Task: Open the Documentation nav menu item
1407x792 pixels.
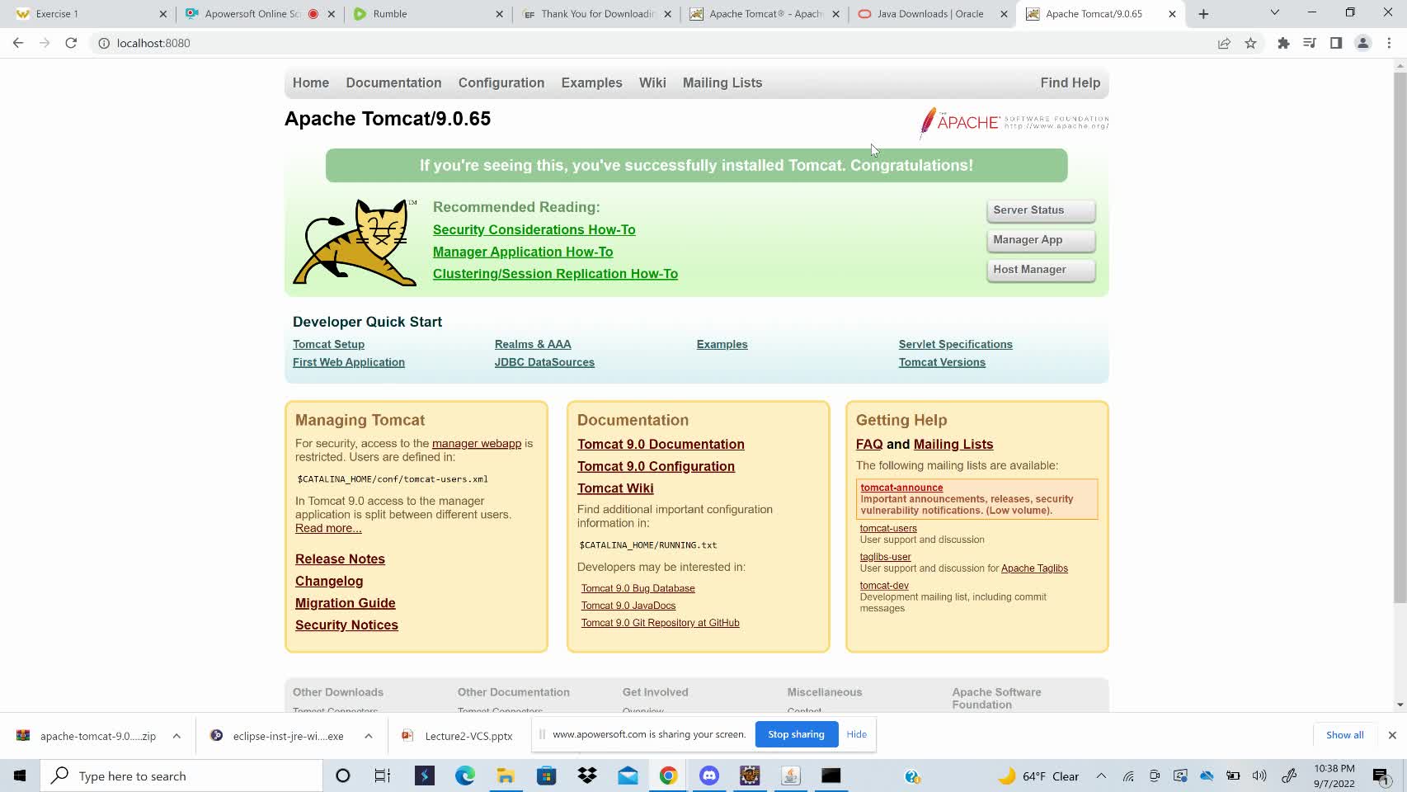Action: [393, 82]
